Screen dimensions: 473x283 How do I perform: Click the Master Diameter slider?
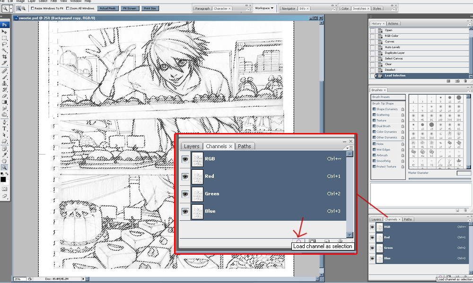coord(439,179)
